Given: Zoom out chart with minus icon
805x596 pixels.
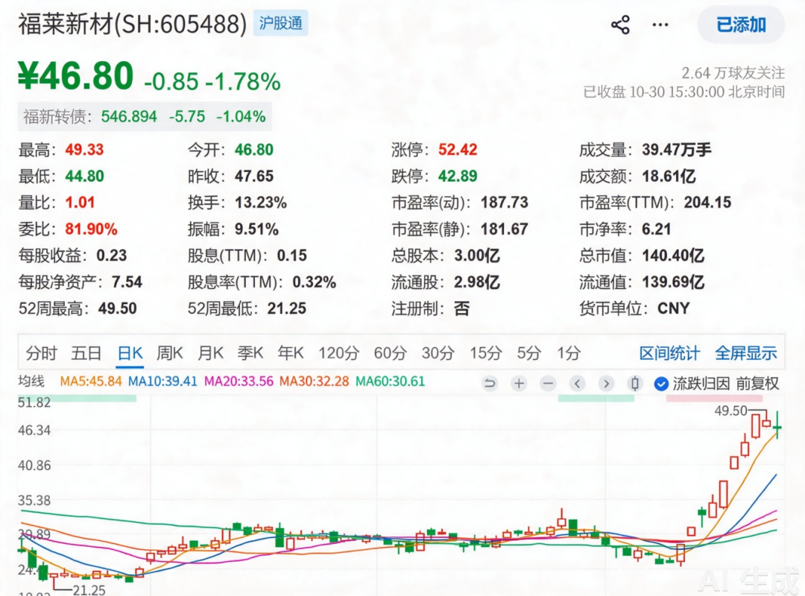Looking at the screenshot, I should click(x=549, y=384).
